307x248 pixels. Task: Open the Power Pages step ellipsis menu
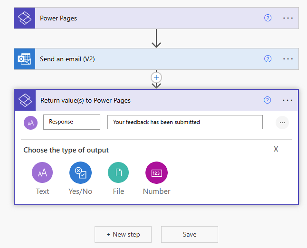coord(288,18)
